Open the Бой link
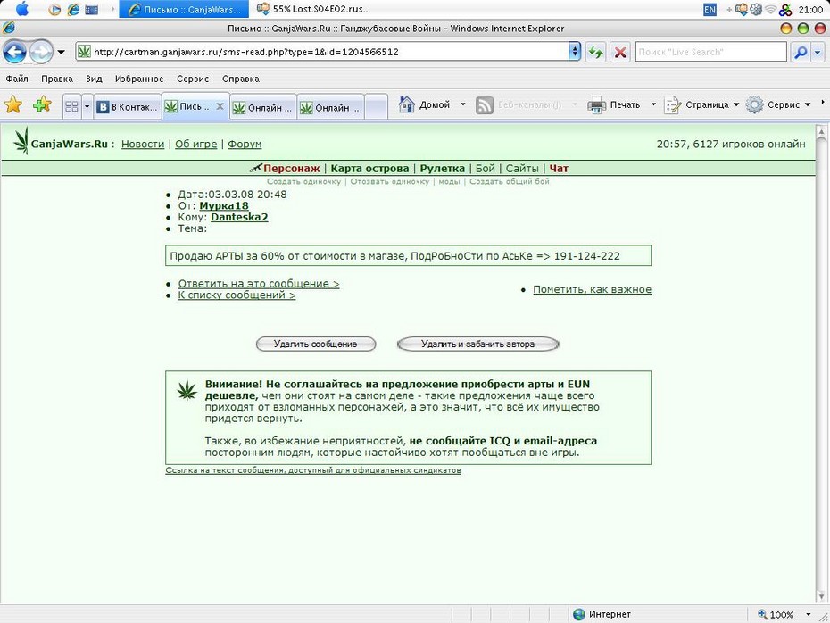 485,169
